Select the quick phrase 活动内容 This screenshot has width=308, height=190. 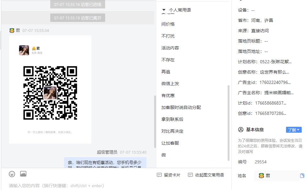(x=170, y=48)
